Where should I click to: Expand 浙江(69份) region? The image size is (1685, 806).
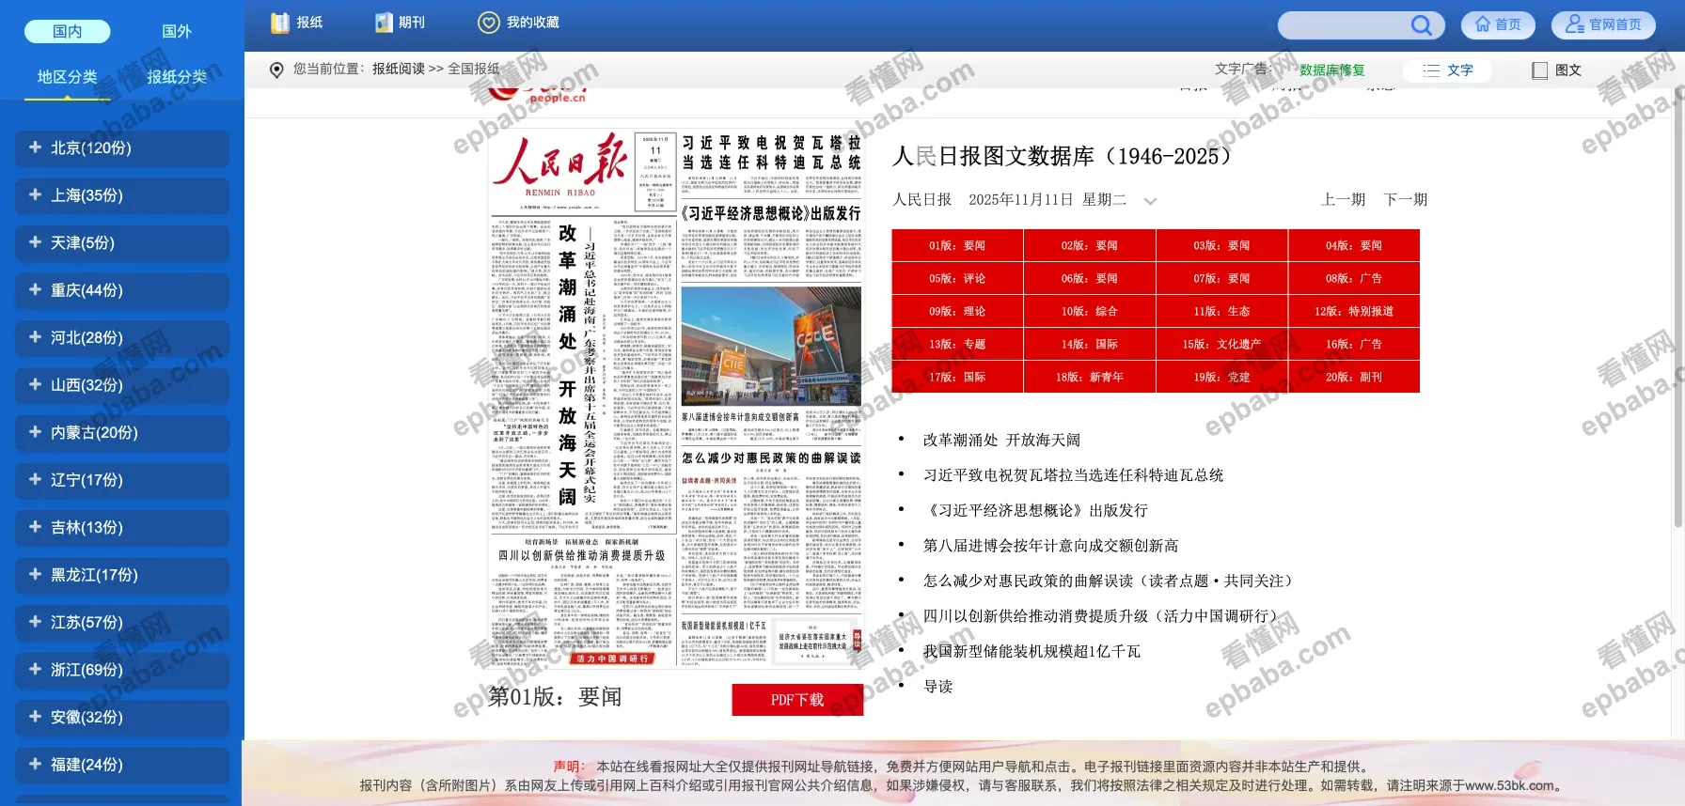[x=122, y=670]
